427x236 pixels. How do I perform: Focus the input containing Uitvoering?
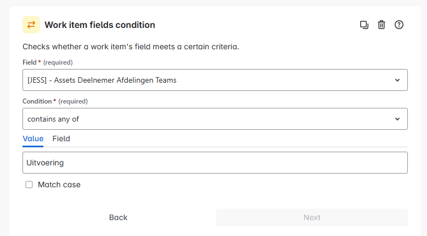215,163
